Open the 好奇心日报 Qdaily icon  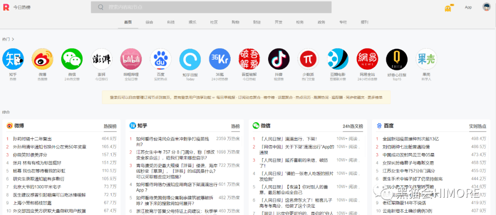coord(397,59)
